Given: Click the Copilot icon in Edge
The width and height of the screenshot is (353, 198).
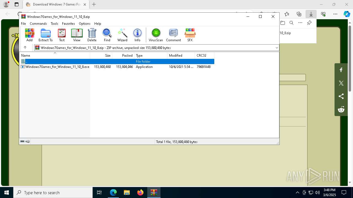Looking at the screenshot, I should [347, 14].
